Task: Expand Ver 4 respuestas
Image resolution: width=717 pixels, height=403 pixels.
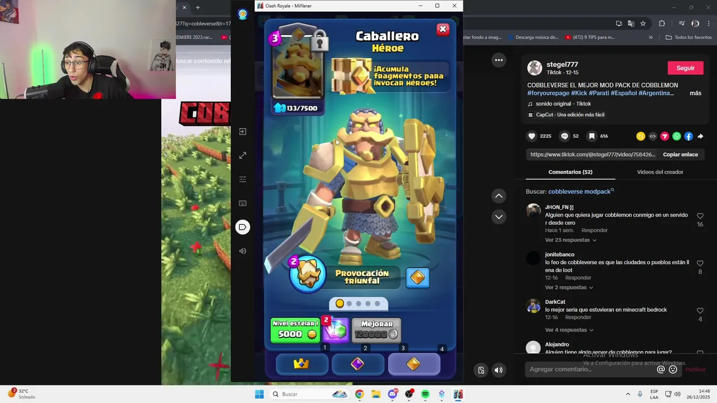Action: coord(568,330)
